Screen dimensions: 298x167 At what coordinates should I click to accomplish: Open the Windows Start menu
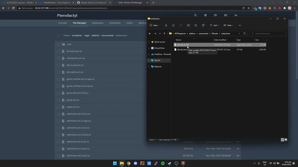tap(115, 163)
